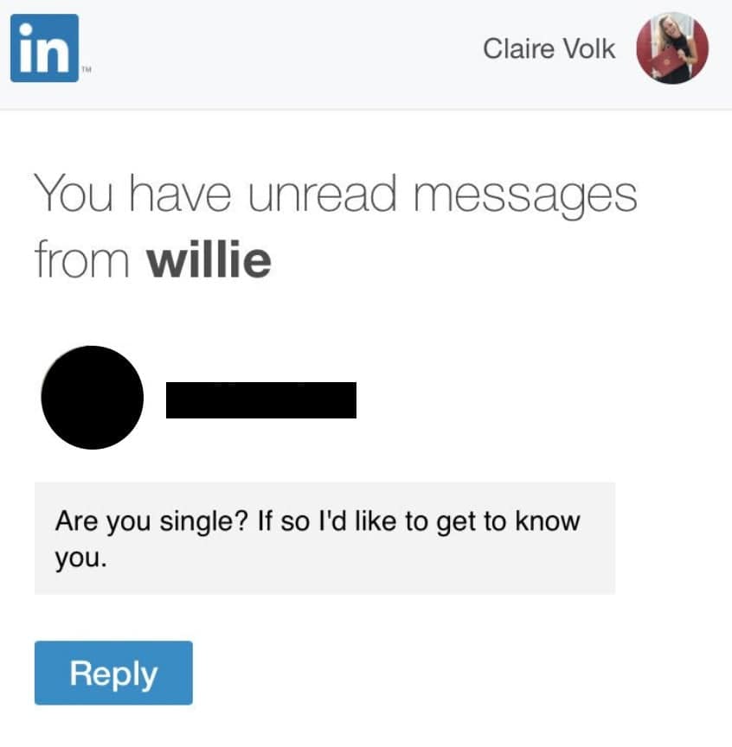The height and width of the screenshot is (747, 732).
Task: Click "you." on the message's second line
Action: (x=81, y=559)
